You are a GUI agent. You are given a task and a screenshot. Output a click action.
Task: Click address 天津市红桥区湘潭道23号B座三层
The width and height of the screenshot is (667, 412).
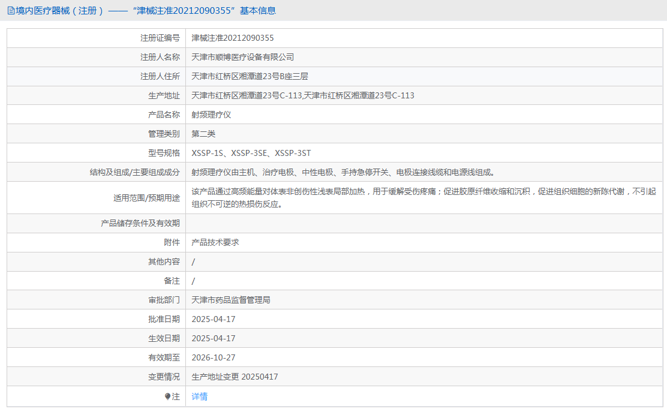(x=250, y=76)
